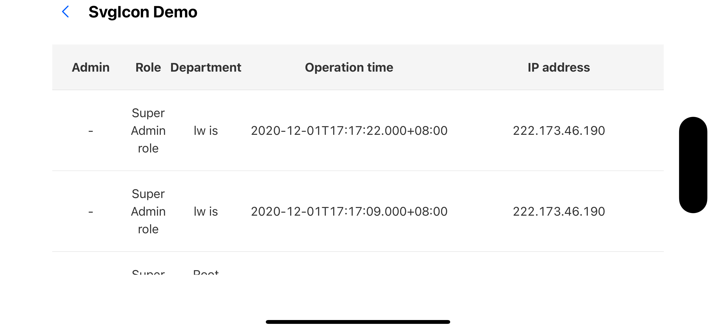Click the second row's Admin dash cell
716x330 pixels.
91,212
